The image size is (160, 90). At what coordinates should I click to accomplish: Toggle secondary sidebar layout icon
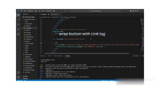coord(135,11)
